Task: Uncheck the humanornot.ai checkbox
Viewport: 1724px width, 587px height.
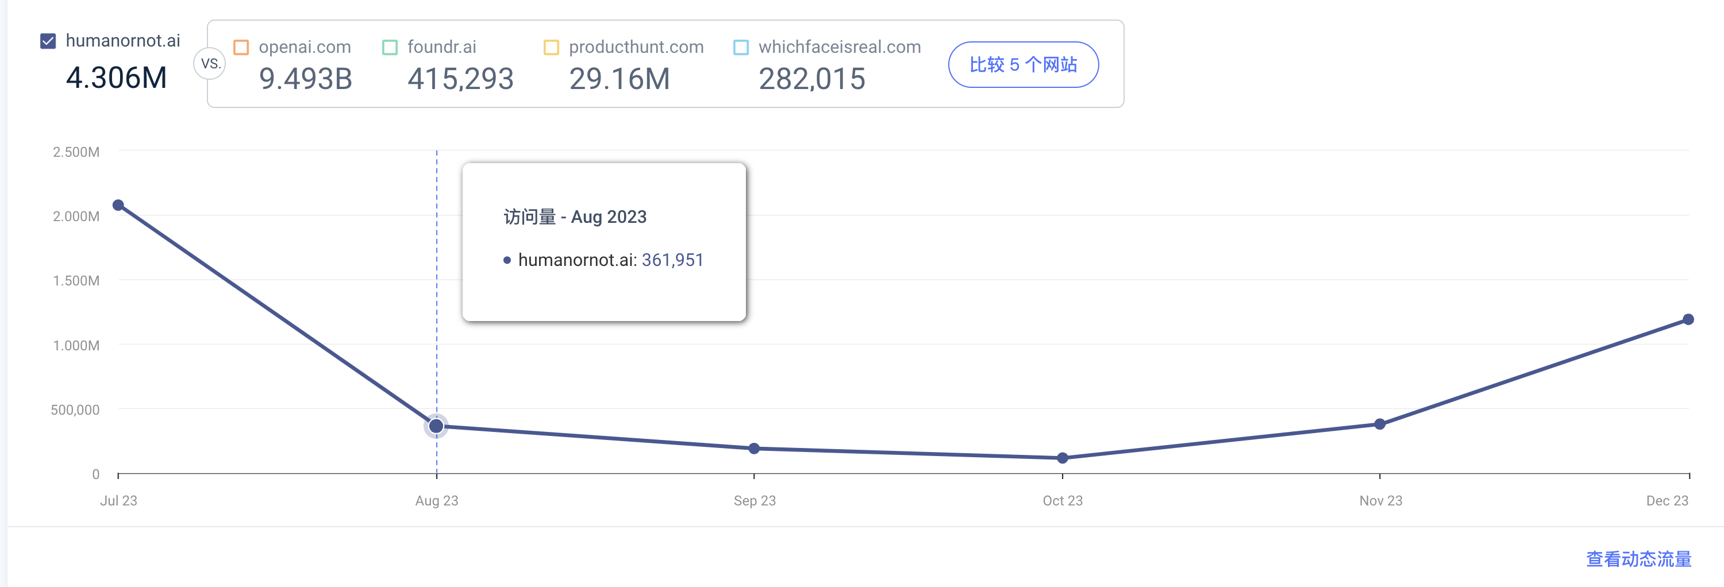Action: [x=48, y=41]
